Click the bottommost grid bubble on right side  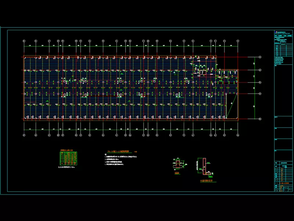[259, 119]
